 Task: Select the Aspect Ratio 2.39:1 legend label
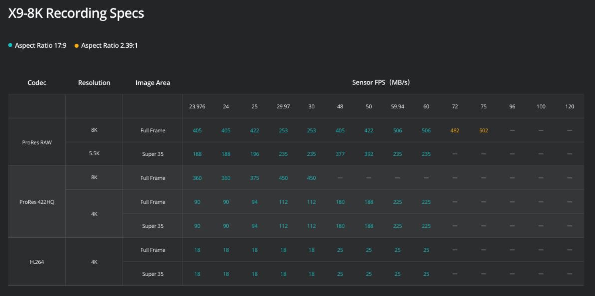(109, 46)
